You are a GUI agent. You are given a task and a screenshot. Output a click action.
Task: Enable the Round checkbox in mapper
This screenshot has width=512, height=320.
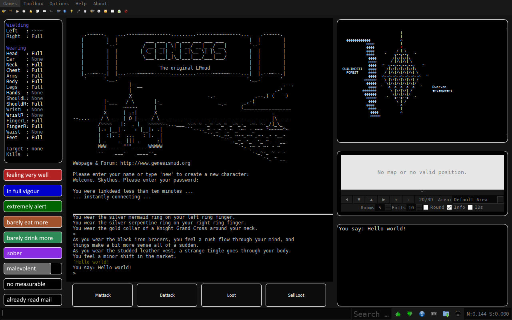426,207
